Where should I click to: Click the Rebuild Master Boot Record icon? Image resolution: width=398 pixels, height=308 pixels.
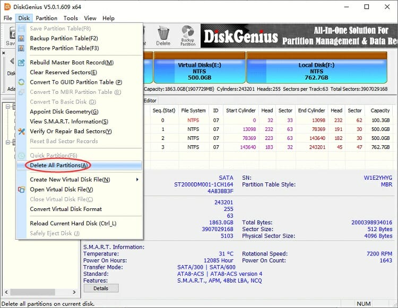point(21,63)
